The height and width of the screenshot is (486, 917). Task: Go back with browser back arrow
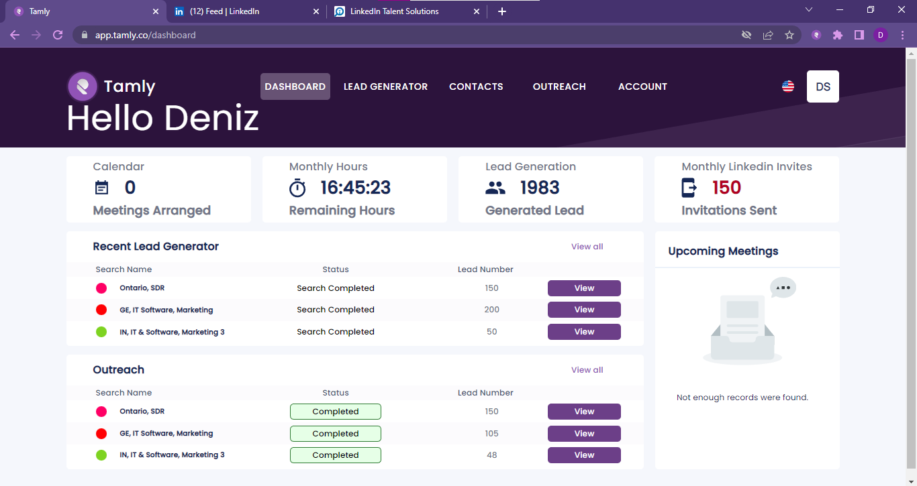pyautogui.click(x=15, y=35)
